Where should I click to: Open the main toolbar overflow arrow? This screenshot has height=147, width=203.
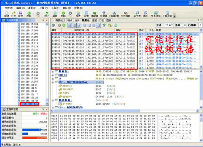[175, 16]
